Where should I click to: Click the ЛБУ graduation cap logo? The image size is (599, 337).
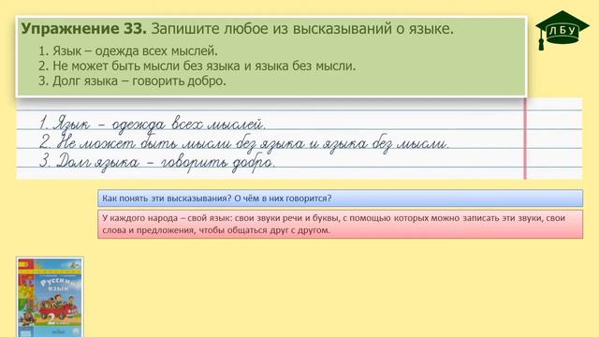(x=562, y=30)
